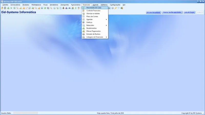The width and height of the screenshot is (205, 115).
Task: Click the gray gear toolbar icon
Action: 112,8
